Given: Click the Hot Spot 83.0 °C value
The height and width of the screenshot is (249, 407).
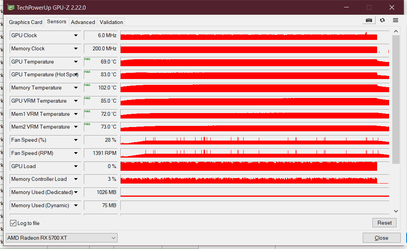Looking at the screenshot, I should point(101,75).
